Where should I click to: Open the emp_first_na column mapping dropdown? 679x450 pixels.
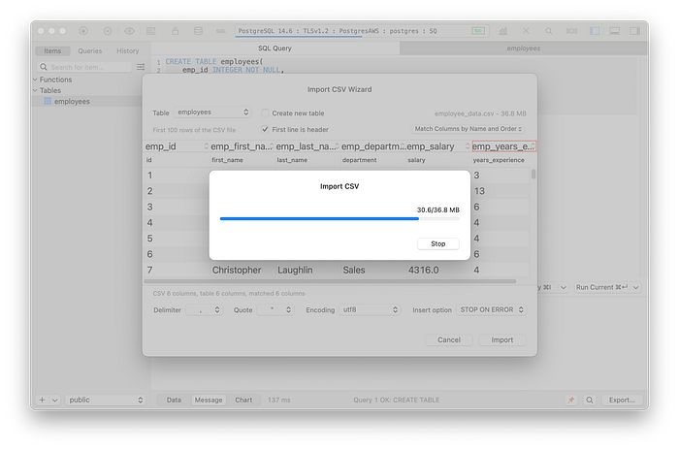click(x=242, y=146)
